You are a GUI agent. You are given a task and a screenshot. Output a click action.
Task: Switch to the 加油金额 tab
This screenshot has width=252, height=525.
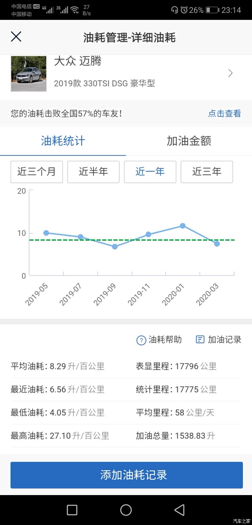pyautogui.click(x=189, y=141)
